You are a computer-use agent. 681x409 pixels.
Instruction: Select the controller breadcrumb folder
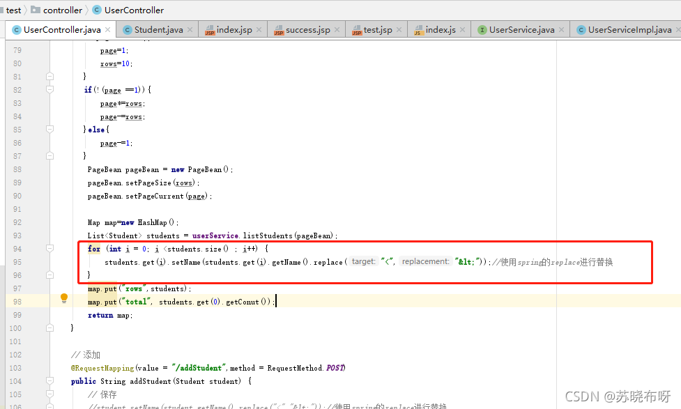56,10
